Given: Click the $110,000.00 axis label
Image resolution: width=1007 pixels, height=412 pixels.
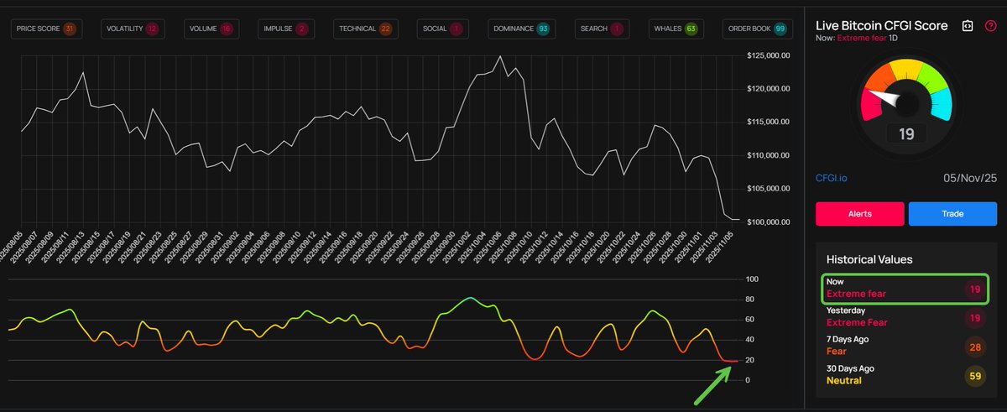Looking at the screenshot, I should [770, 155].
